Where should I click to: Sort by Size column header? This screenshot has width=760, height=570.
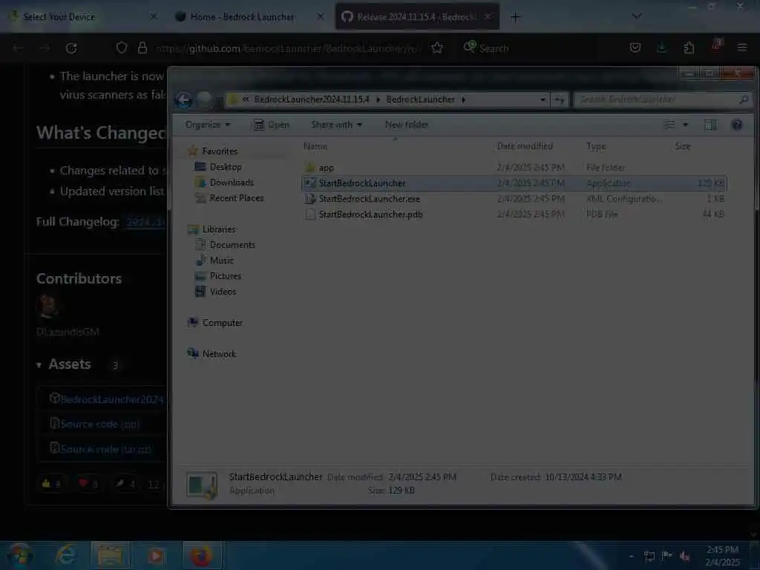pyautogui.click(x=683, y=146)
